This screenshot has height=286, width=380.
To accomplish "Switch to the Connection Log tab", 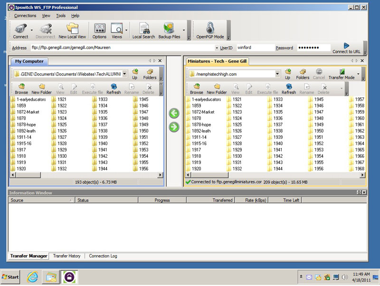I will [103, 256].
